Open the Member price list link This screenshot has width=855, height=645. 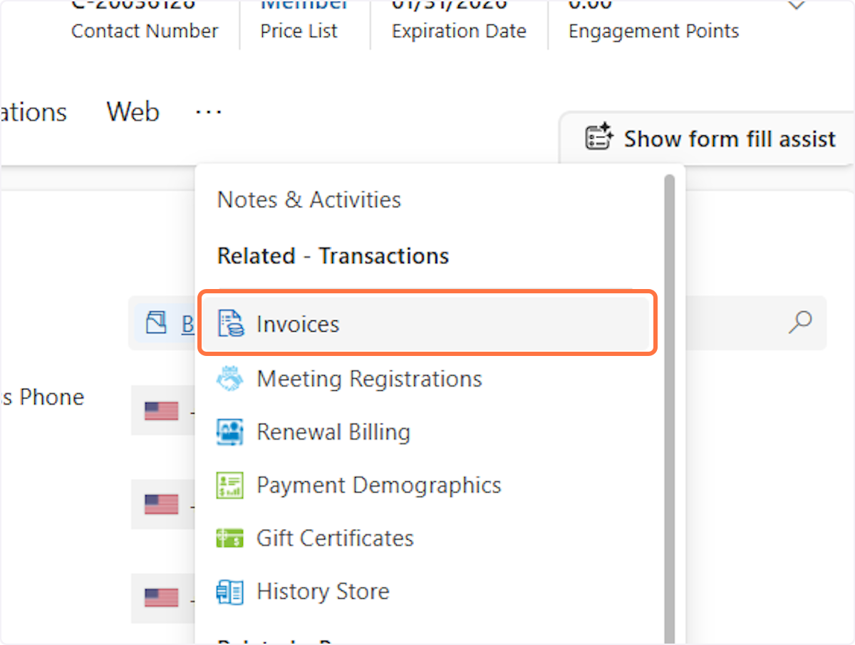click(304, 6)
